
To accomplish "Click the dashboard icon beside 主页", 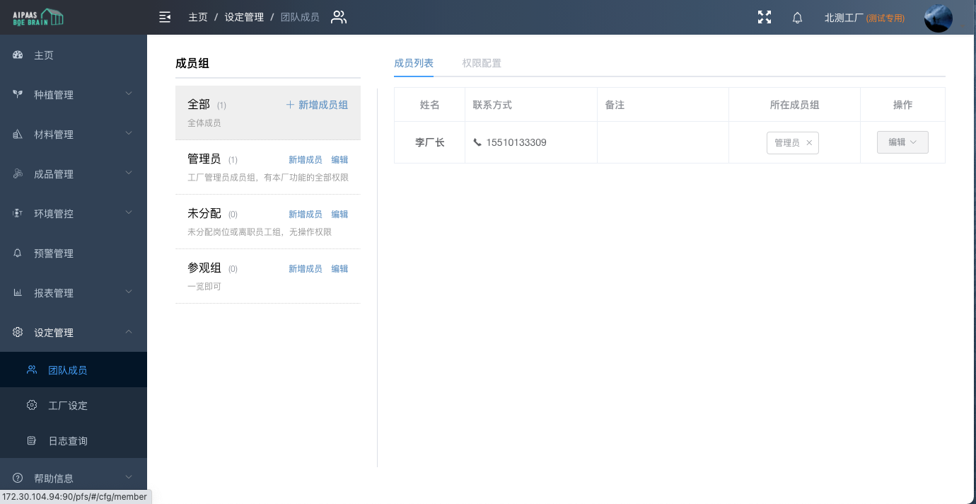I will pos(18,55).
